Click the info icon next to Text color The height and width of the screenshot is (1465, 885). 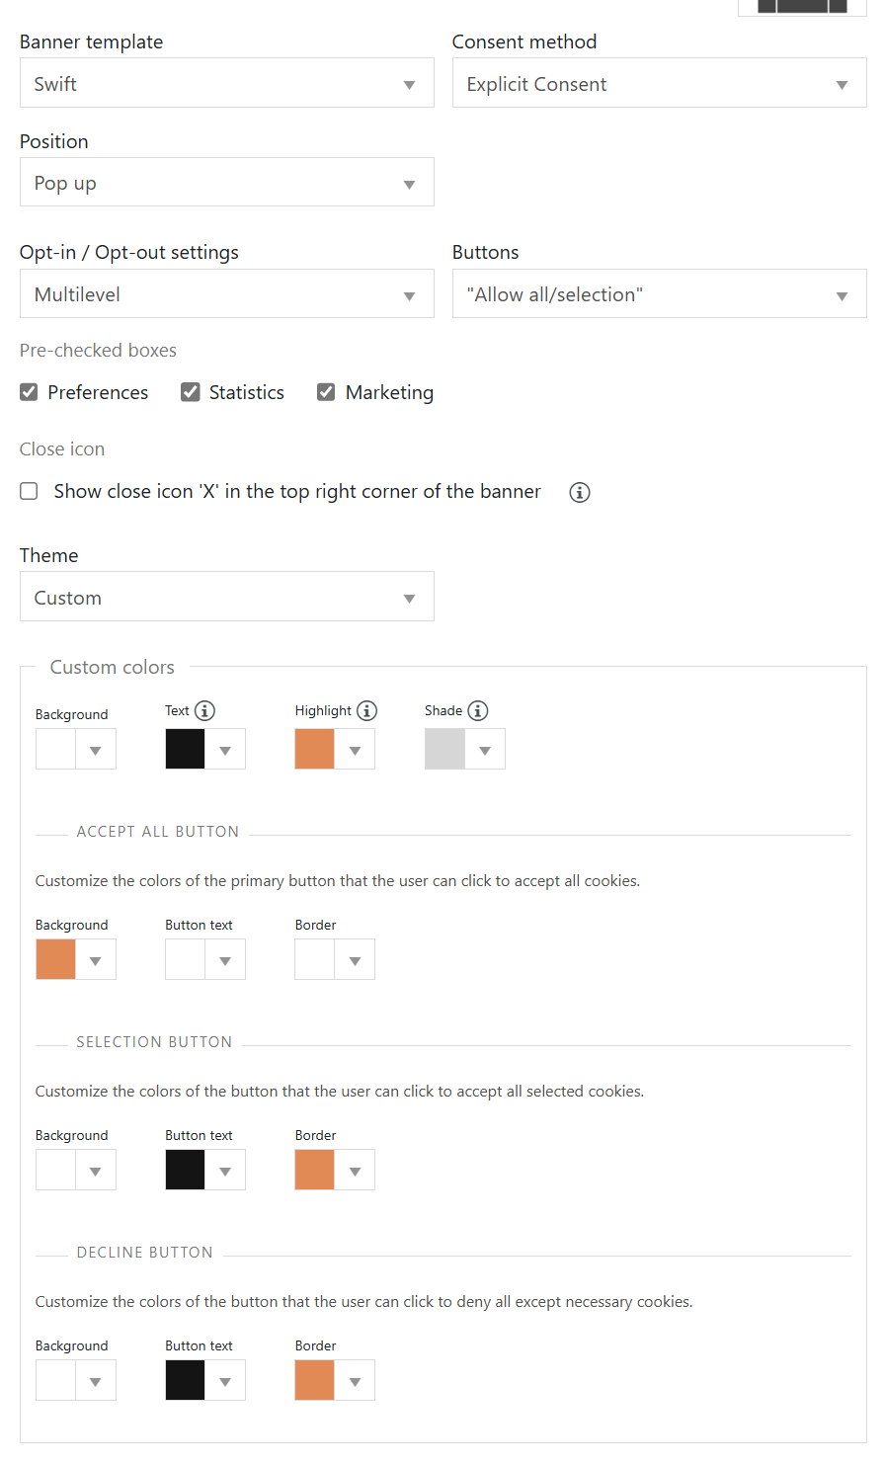point(204,710)
